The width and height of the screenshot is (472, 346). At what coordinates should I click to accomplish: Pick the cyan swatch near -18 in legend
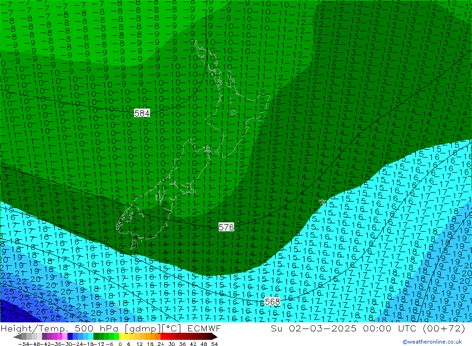(91, 337)
